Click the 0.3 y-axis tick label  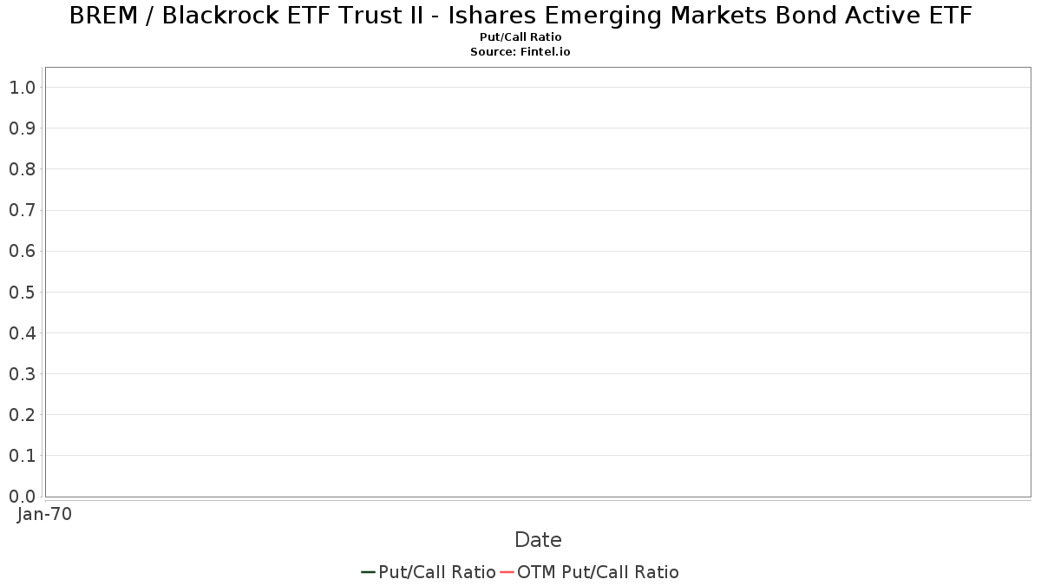pyautogui.click(x=22, y=374)
